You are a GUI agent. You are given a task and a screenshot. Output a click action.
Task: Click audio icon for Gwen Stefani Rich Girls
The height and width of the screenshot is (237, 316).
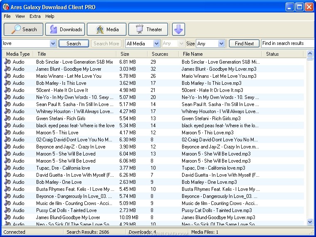point(7,118)
